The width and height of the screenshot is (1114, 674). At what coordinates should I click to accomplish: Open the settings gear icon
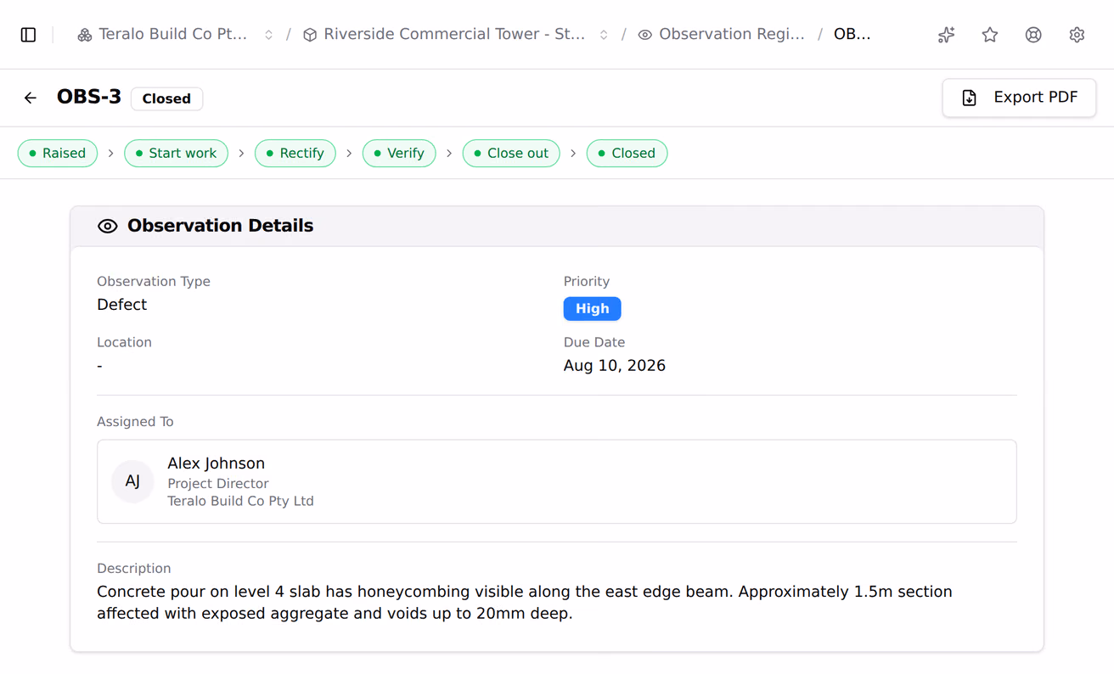[x=1077, y=35]
